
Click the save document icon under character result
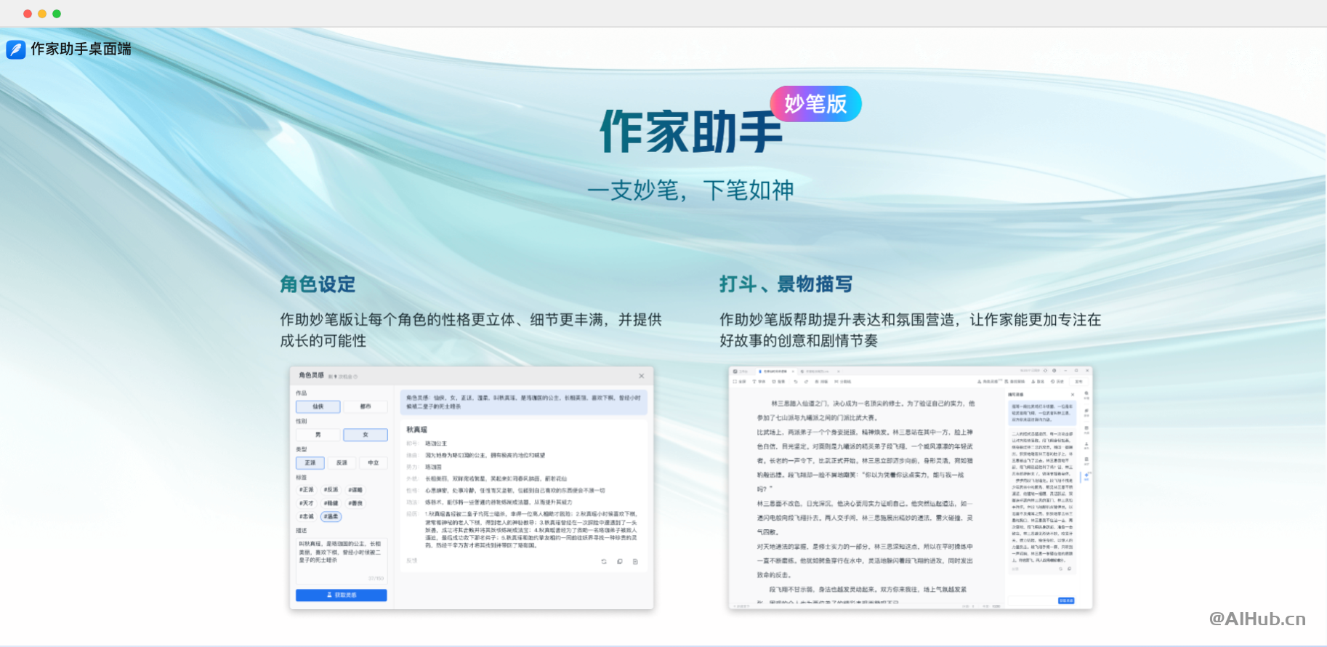point(635,561)
